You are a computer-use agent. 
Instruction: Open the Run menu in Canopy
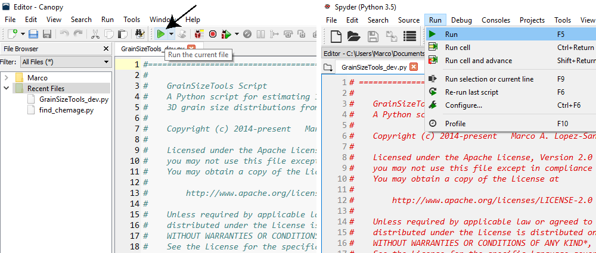tap(107, 20)
